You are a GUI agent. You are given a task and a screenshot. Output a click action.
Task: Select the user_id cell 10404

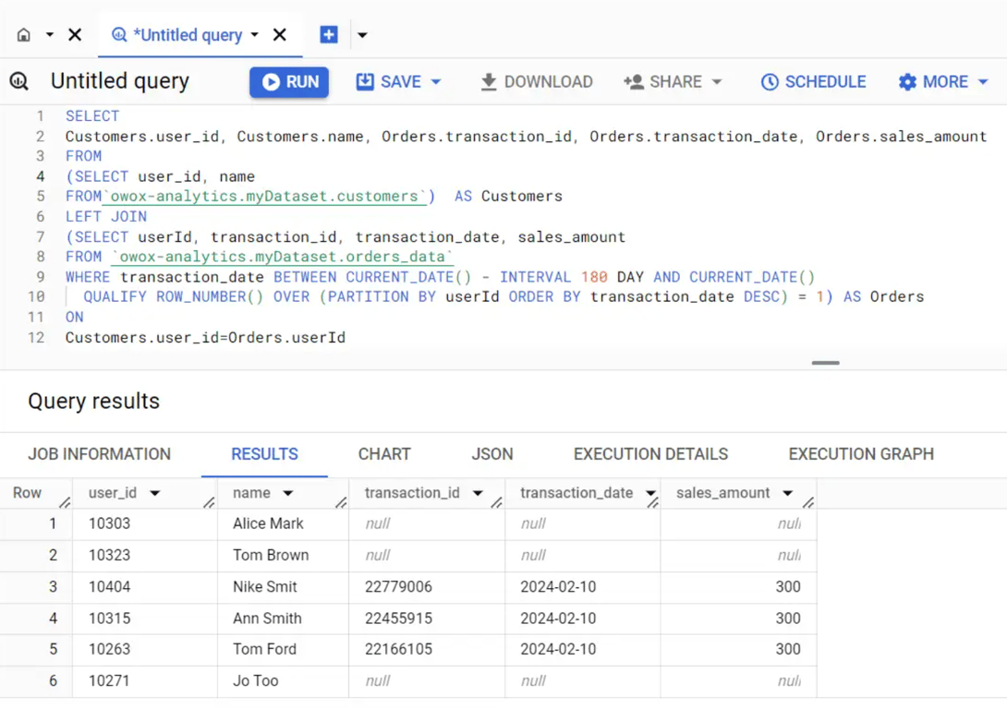coord(145,587)
